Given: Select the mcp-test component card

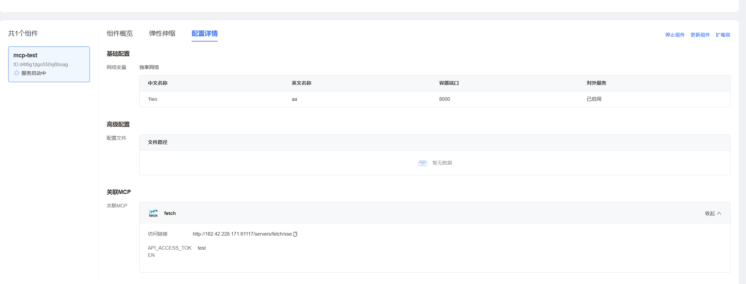Looking at the screenshot, I should [49, 64].
